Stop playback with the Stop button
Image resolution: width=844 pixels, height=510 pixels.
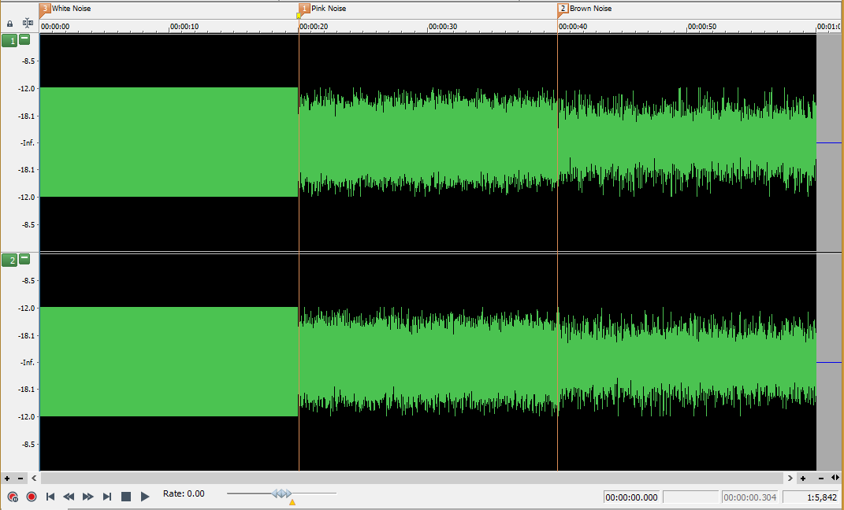(126, 497)
